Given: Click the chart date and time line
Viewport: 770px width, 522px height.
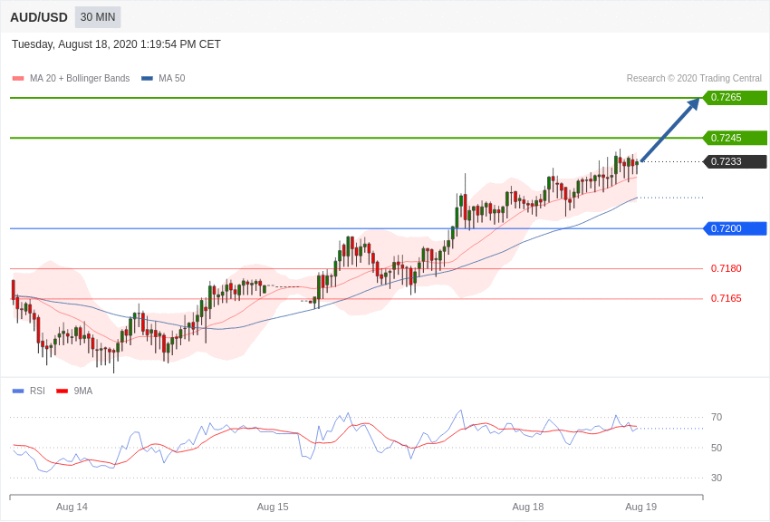Looking at the screenshot, I should pos(116,44).
